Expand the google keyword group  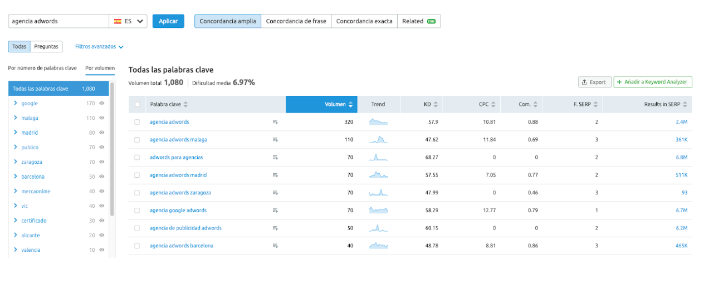click(16, 104)
